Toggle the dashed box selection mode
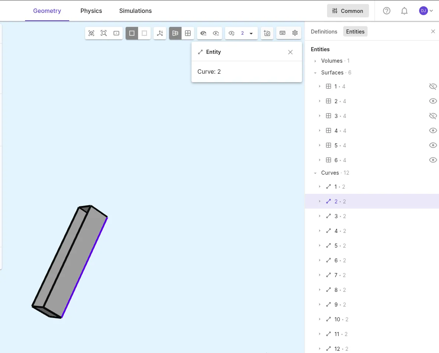The width and height of the screenshot is (439, 353). 144,33
